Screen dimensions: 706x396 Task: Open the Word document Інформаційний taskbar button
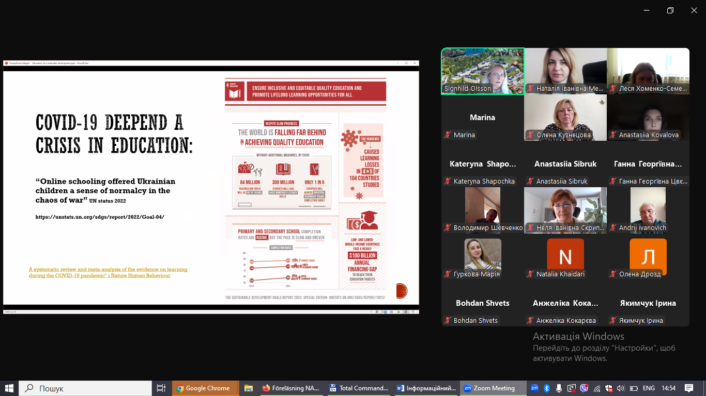(426, 388)
